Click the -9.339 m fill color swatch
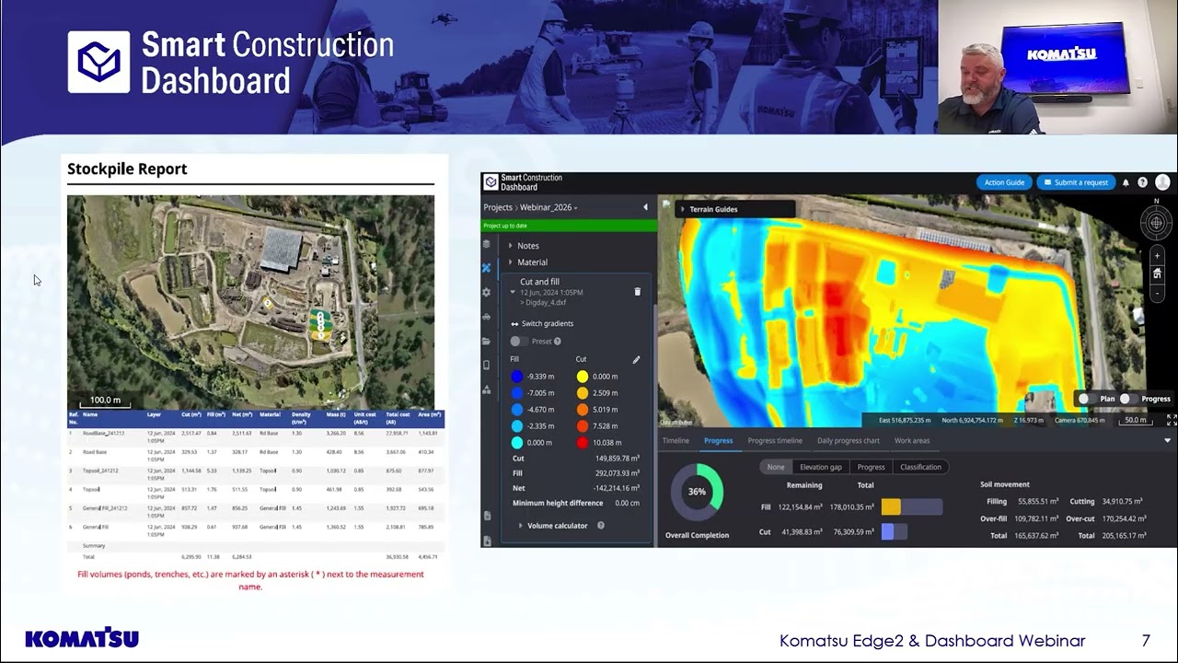 [x=517, y=377]
